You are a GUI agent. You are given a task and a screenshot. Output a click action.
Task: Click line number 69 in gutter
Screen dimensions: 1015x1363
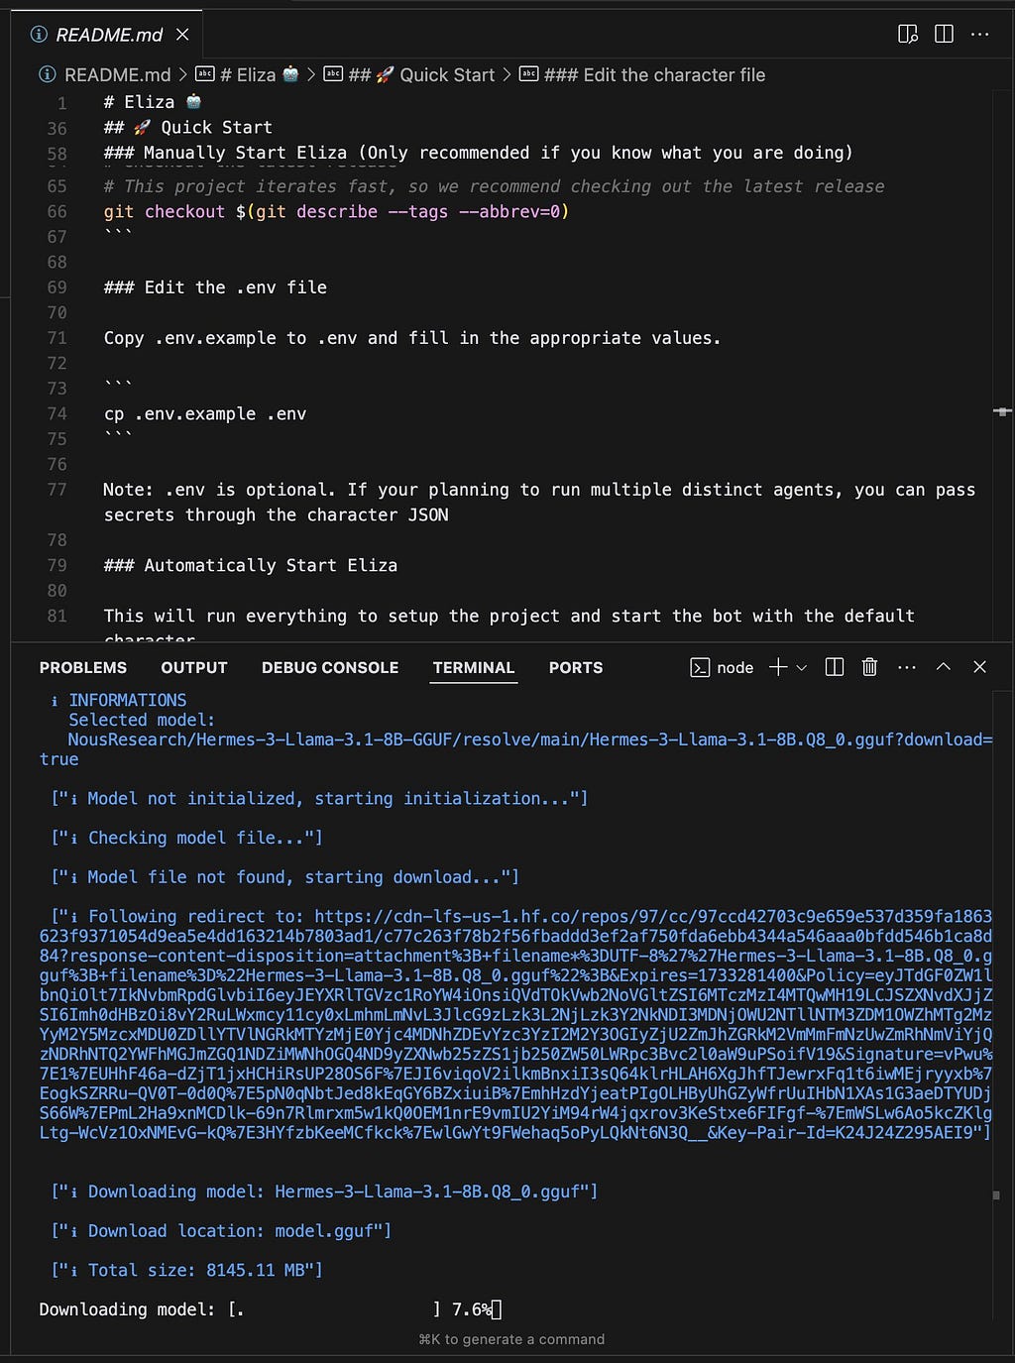56,287
